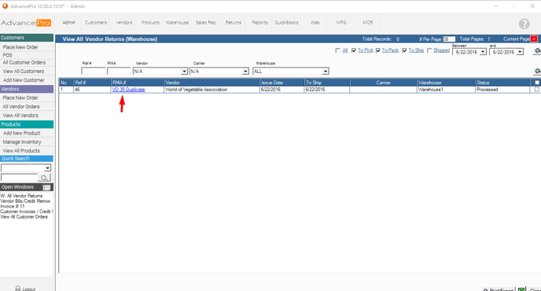The width and height of the screenshot is (541, 291).
Task: Sort by the Issue Date column header
Action: coord(282,83)
